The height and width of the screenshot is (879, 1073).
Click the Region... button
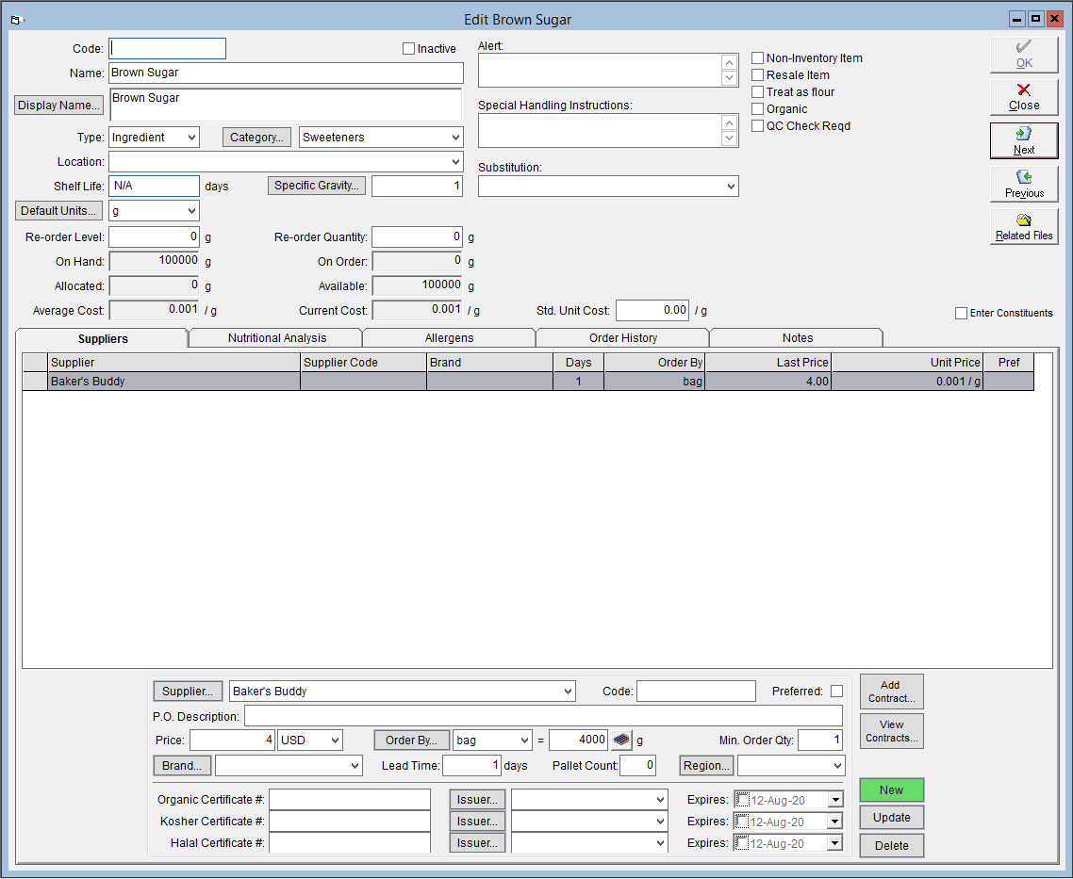[x=706, y=766]
